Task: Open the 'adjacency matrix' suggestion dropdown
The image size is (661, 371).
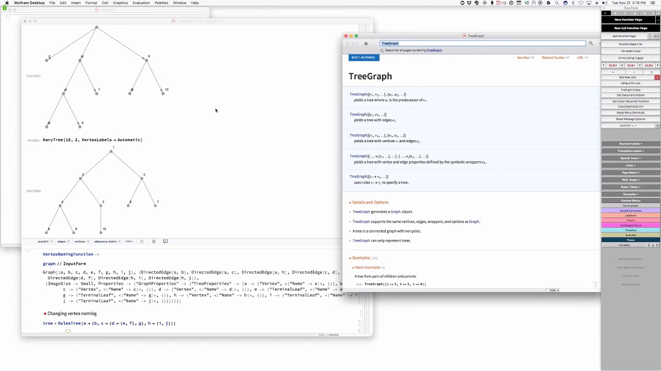Action: click(120, 241)
